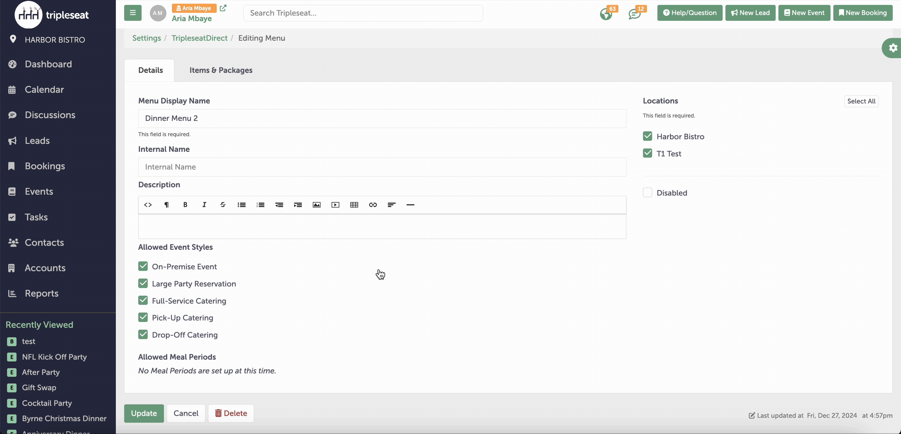The height and width of the screenshot is (434, 901).
Task: Insert horizontal rule in description
Action: tap(410, 205)
